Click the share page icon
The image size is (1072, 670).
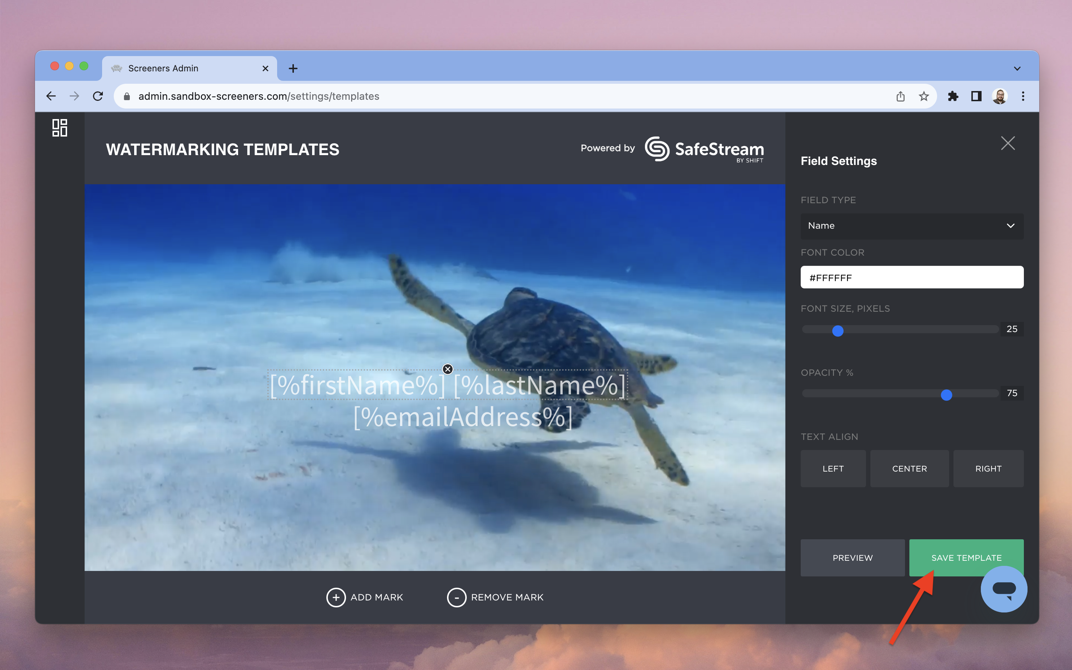(900, 96)
